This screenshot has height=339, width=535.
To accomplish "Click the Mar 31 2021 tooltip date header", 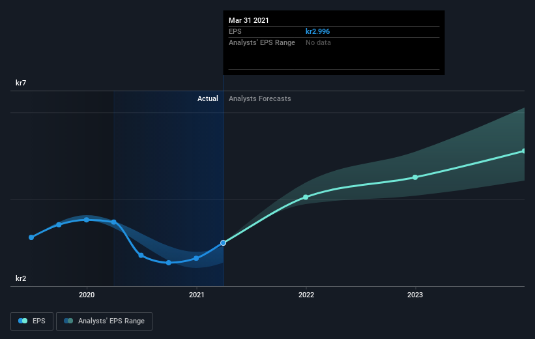I will 249,20.
